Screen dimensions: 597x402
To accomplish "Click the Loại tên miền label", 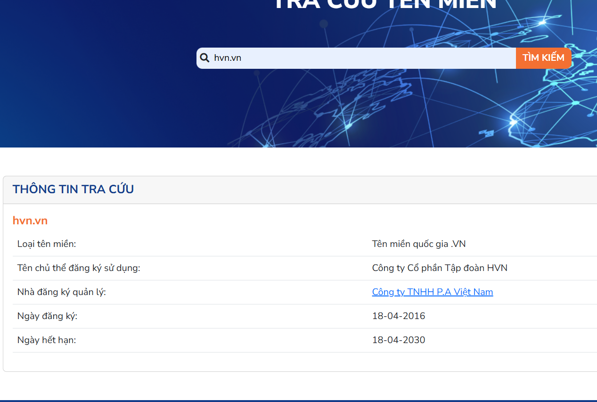I will (x=47, y=244).
